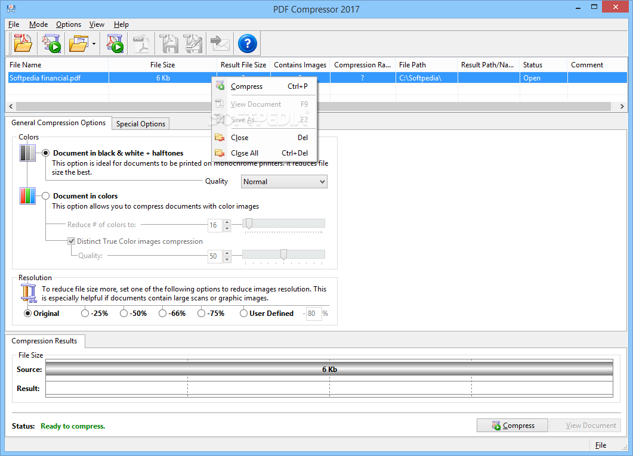Click the Source file size bar showing 6 Kb
Viewport: 633px width, 456px height.
[329, 369]
